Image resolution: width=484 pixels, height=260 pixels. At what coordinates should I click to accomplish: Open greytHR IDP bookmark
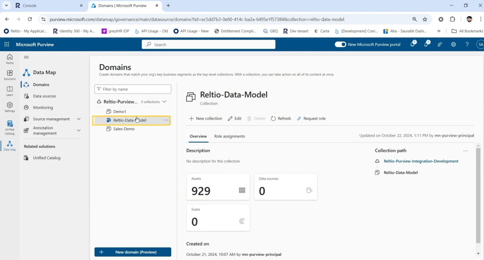click(x=115, y=31)
